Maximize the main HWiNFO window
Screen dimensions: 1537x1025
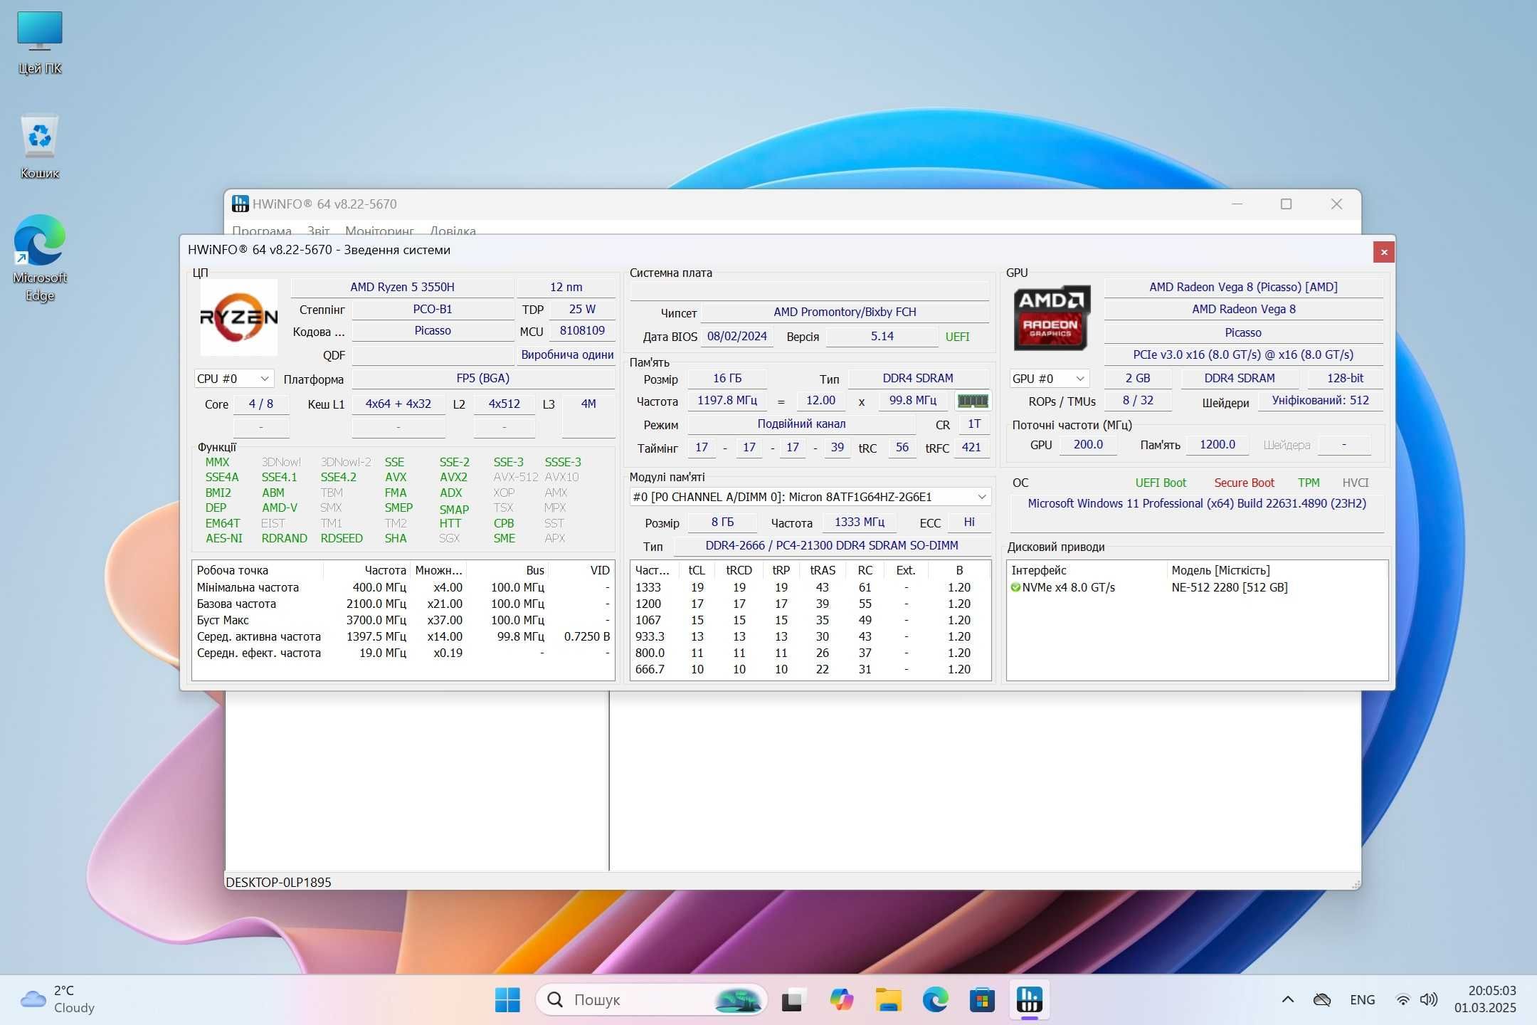1286,204
